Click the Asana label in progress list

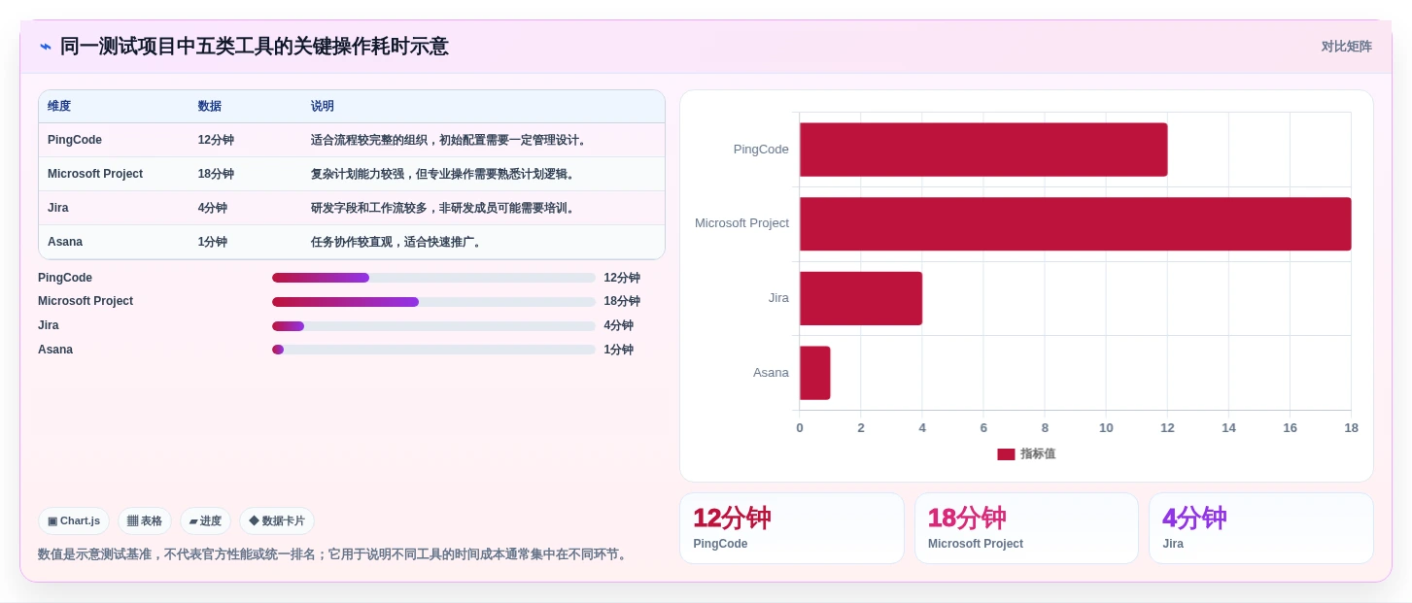55,350
